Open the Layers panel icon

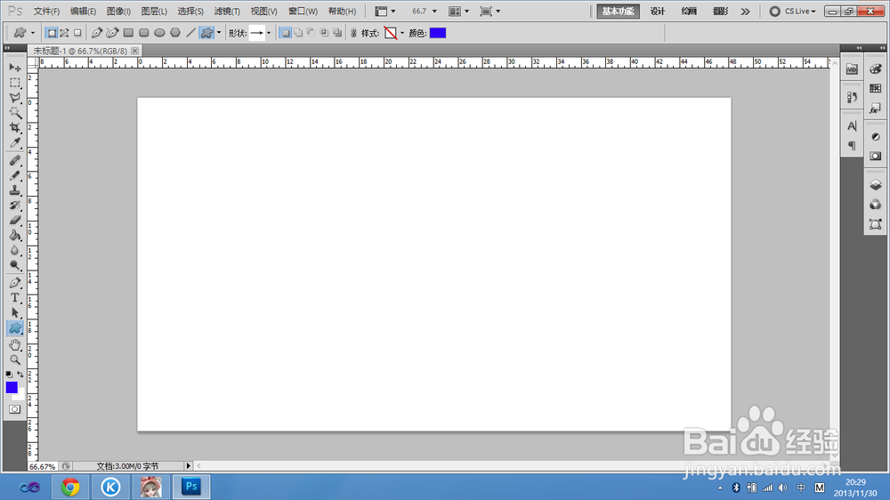875,185
